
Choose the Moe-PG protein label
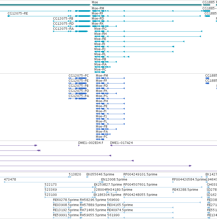pos(102,96)
